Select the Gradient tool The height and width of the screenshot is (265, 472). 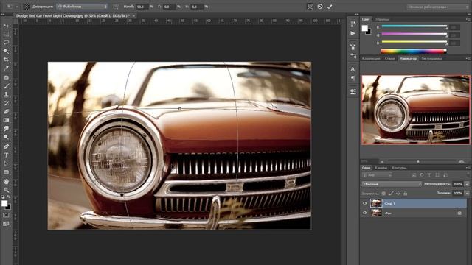click(6, 120)
